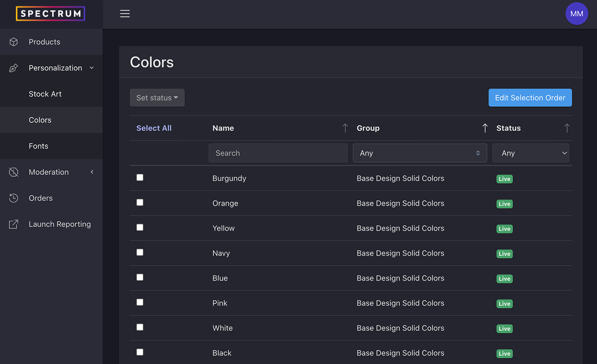This screenshot has width=597, height=364.
Task: Sort by Group column arrow
Action: pos(485,128)
